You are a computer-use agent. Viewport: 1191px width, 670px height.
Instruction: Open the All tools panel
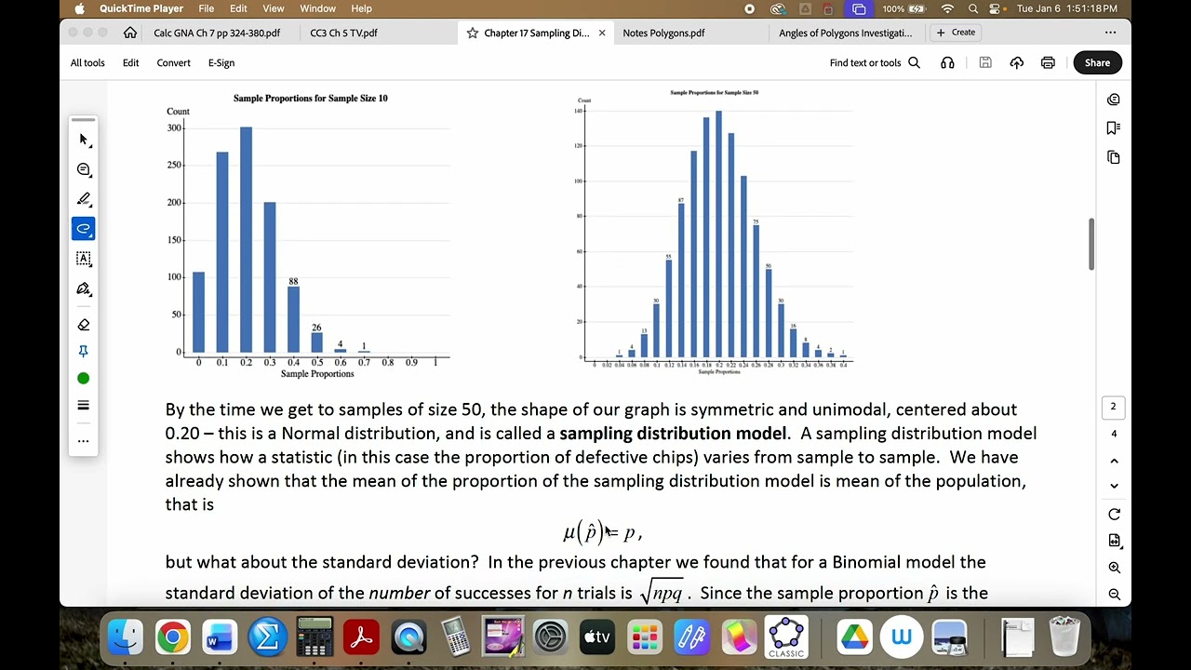tap(87, 62)
